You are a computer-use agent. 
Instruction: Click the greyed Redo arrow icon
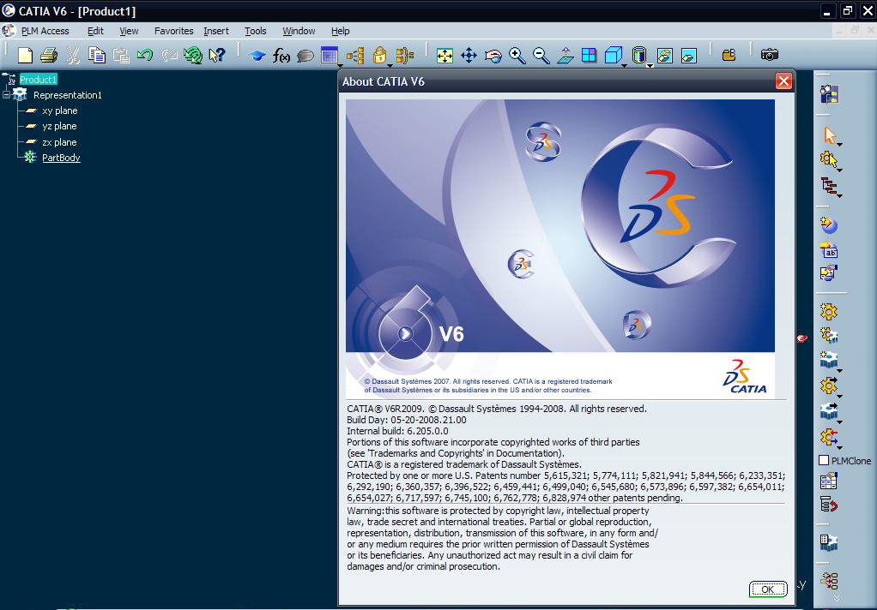(x=169, y=55)
